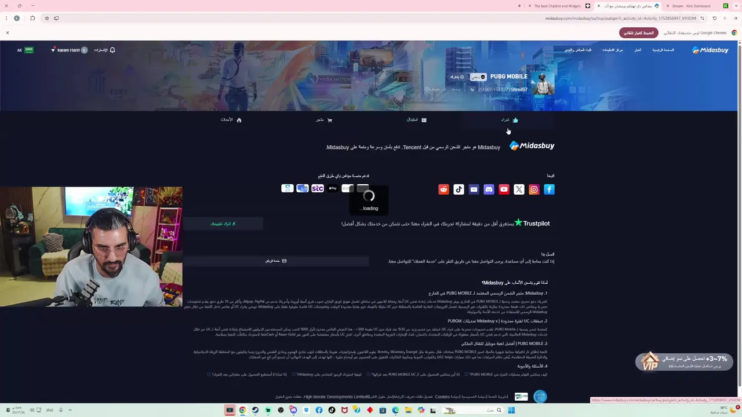Click the notifications bell icon
Image resolution: width=742 pixels, height=417 pixels.
[x=112, y=50]
